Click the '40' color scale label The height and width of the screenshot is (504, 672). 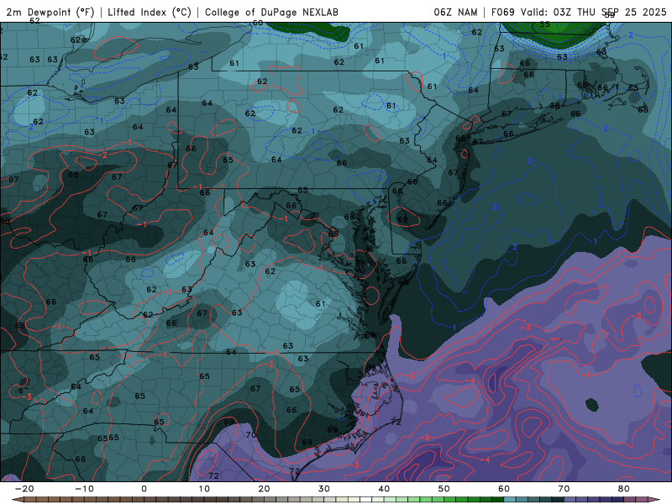(x=384, y=489)
